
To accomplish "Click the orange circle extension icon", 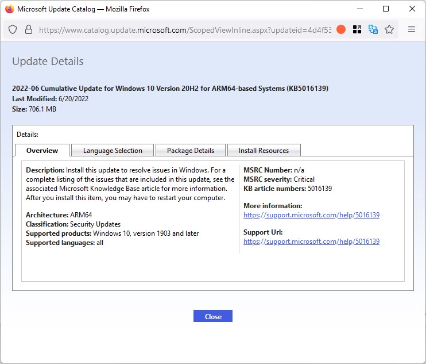I will (341, 29).
